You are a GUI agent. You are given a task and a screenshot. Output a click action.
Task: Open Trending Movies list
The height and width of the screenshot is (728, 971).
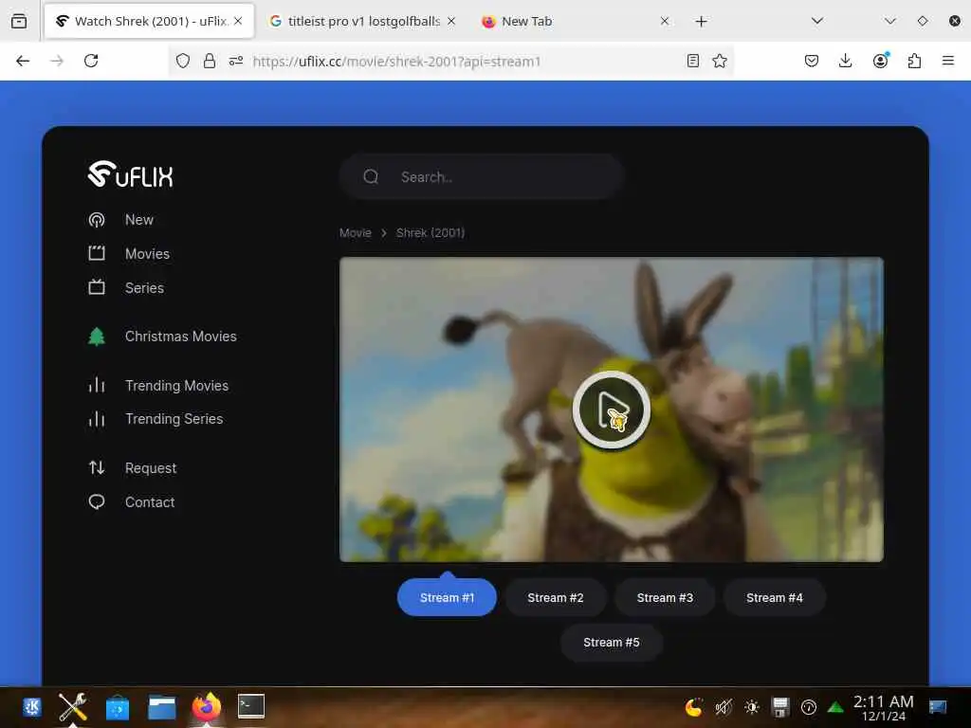[176, 386]
